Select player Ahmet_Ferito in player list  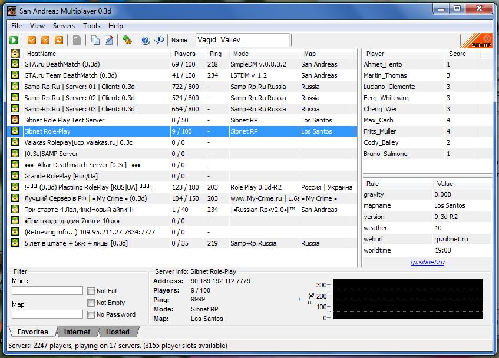427,64
